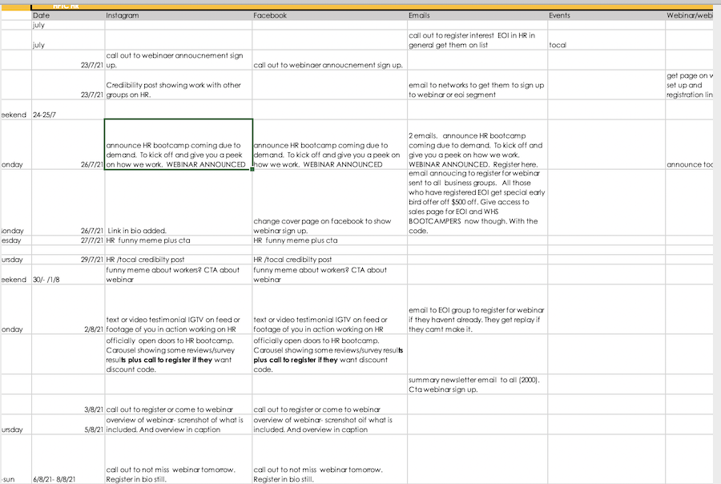Select the Facebook column header
This screenshot has height=484, width=721.
[x=329, y=15]
